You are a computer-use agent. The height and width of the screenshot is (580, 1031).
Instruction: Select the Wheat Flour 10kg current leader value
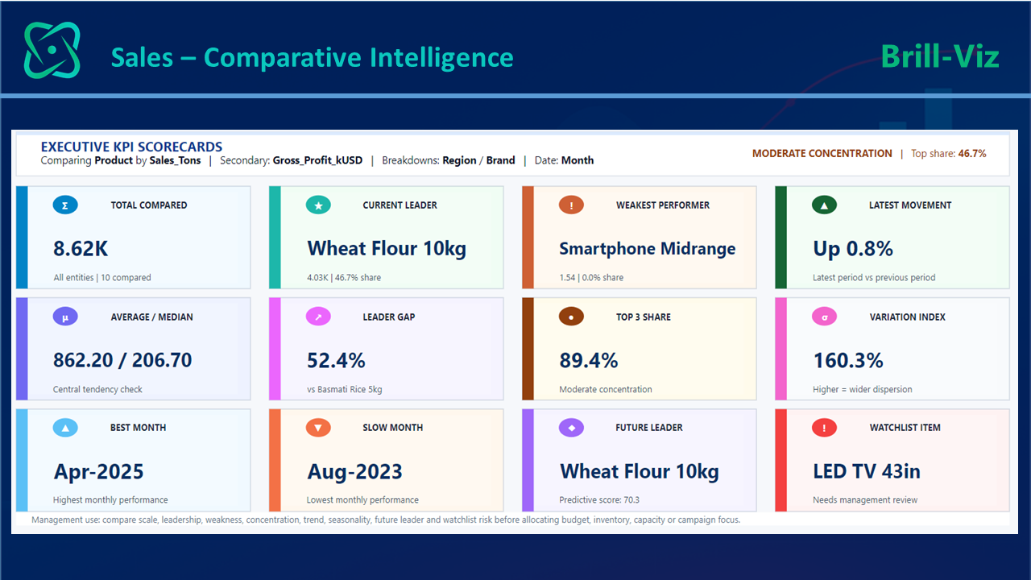click(387, 249)
